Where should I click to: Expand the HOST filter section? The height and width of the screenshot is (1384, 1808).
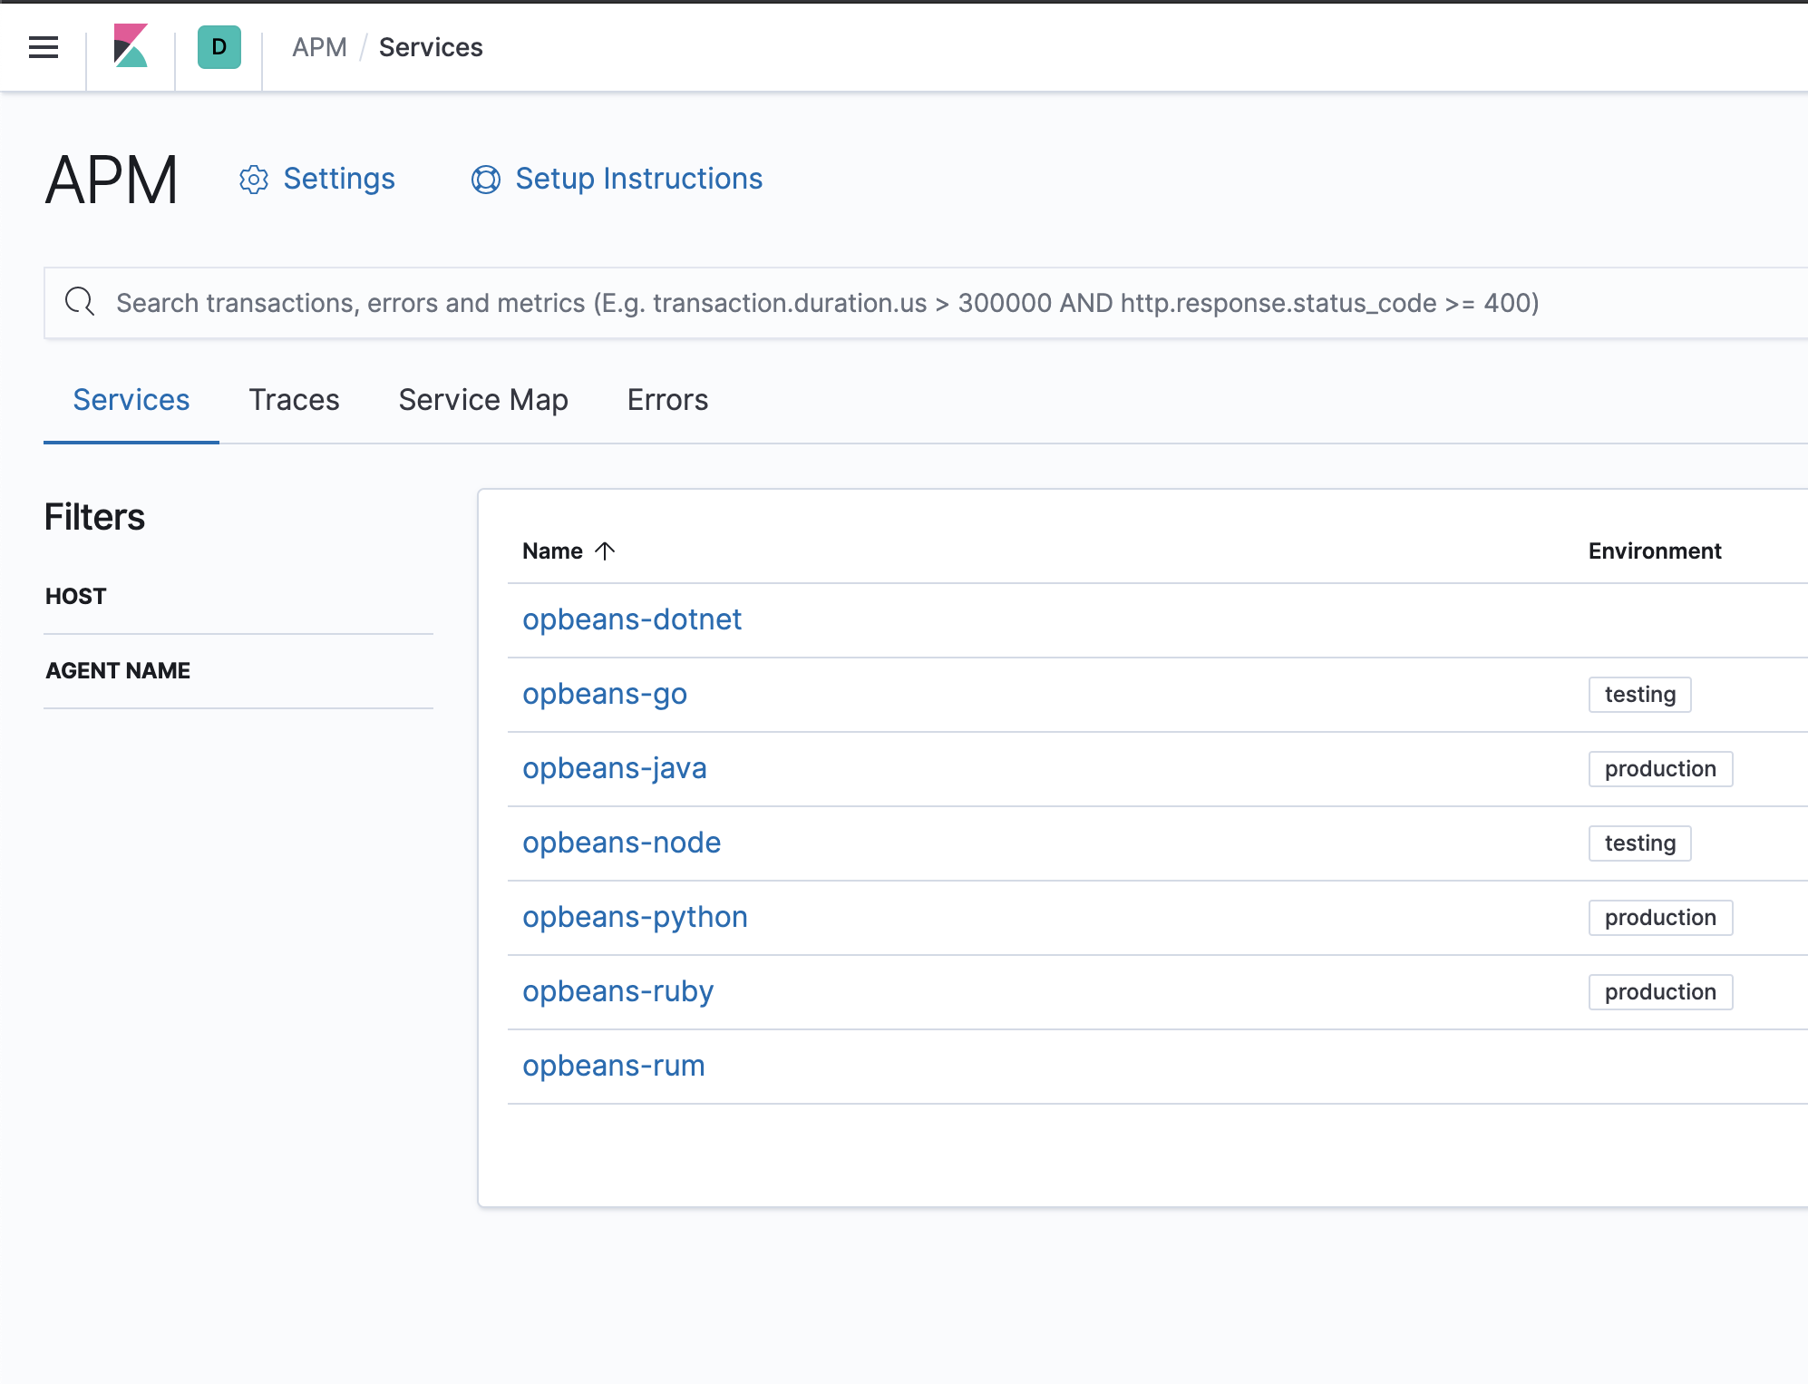click(76, 596)
